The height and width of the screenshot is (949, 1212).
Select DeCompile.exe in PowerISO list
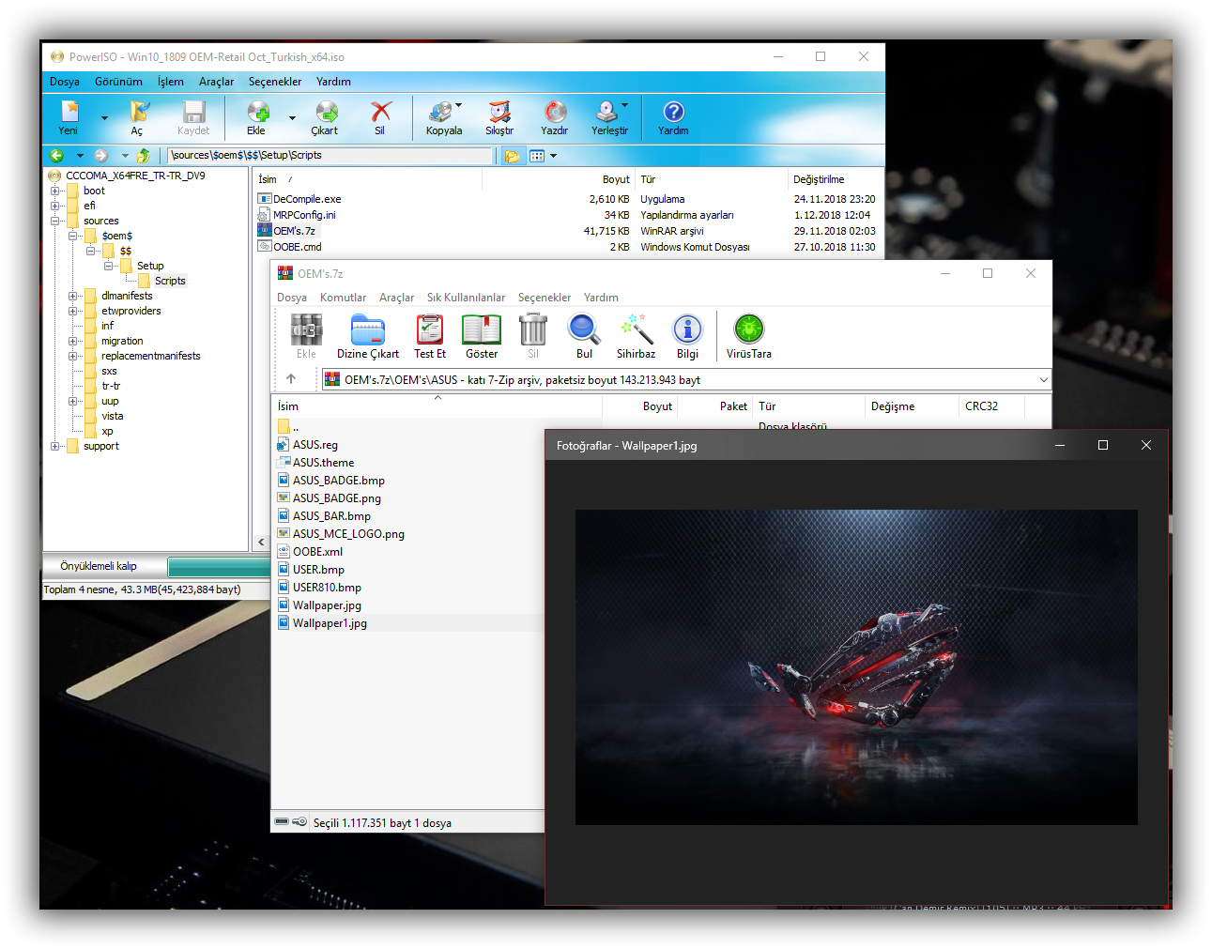coord(307,199)
